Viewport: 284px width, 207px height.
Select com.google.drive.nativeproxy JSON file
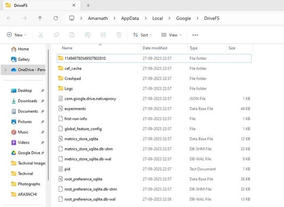(154, 99)
